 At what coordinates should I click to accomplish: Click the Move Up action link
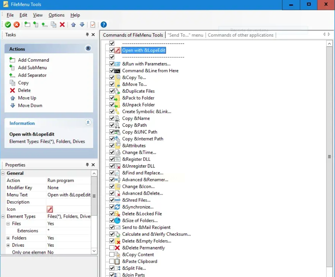(27, 98)
